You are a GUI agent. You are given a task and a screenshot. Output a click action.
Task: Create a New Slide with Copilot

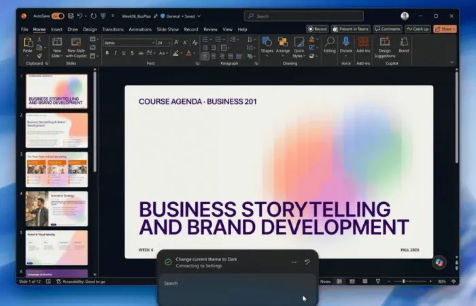76,48
